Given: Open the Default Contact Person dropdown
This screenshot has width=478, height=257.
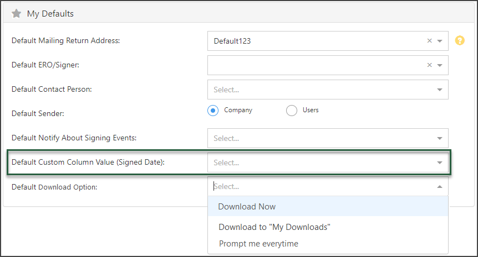Looking at the screenshot, I should (x=328, y=90).
